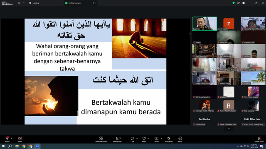Select Dimas Ari's video tile

(204, 65)
